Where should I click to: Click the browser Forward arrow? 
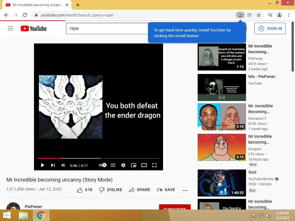pyautogui.click(x=16, y=15)
